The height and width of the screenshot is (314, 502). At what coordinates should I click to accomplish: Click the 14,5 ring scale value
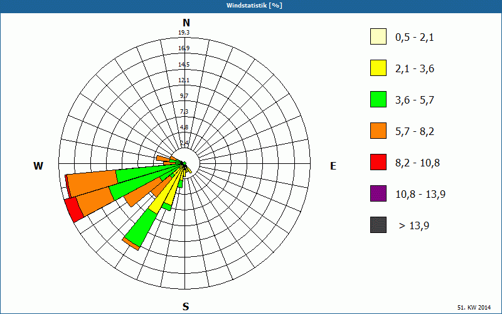point(184,65)
